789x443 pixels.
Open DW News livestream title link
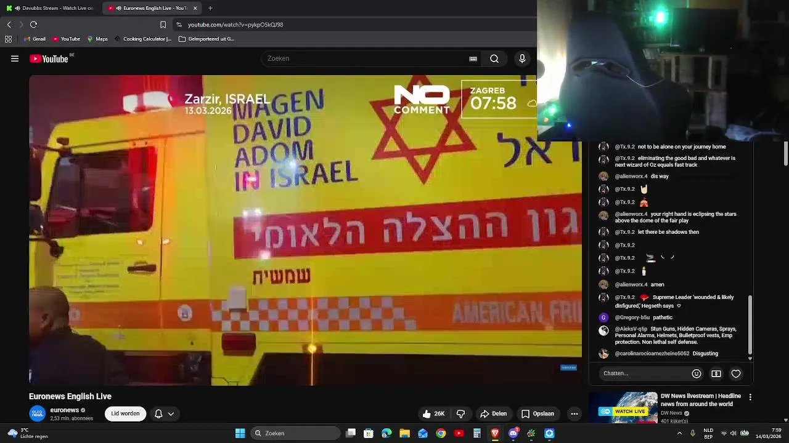[701, 400]
